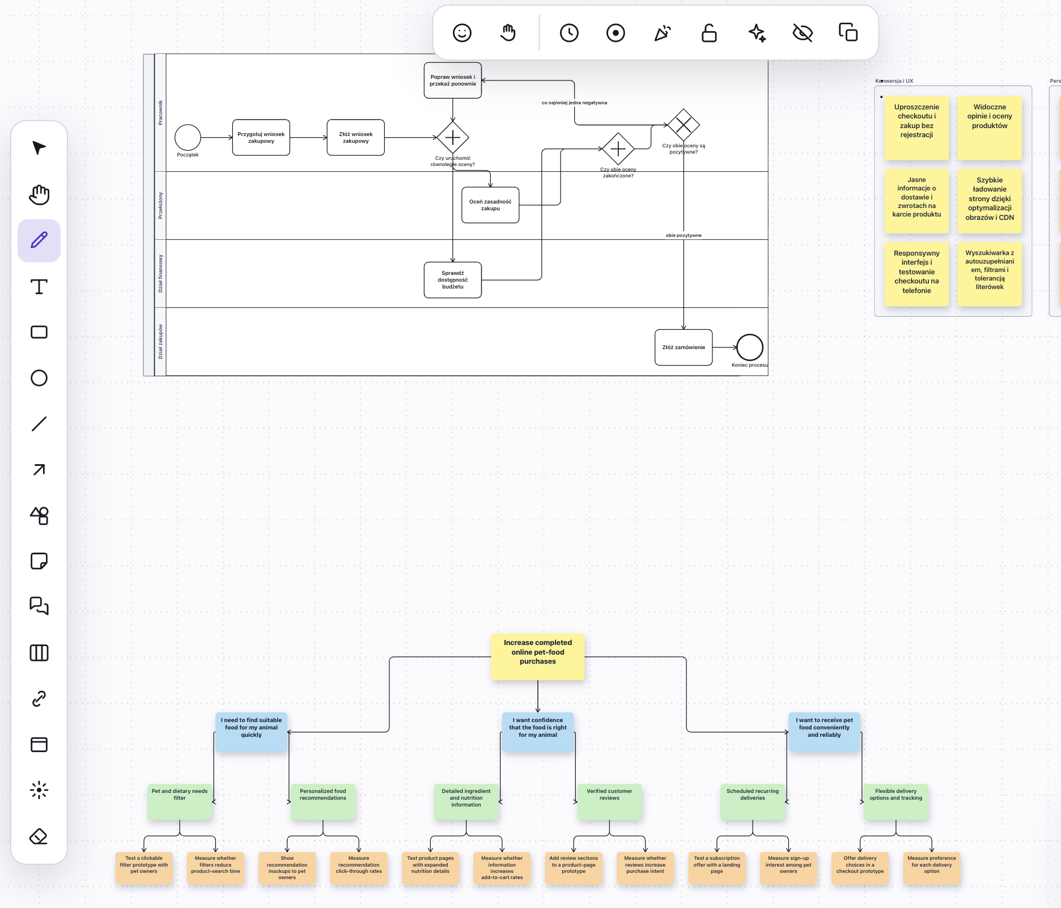Select the 'Złóż zamówienie' task box
Viewport: 1061px width, 908px height.
point(684,347)
